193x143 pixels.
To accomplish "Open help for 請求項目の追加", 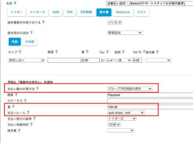I will [31, 33].
